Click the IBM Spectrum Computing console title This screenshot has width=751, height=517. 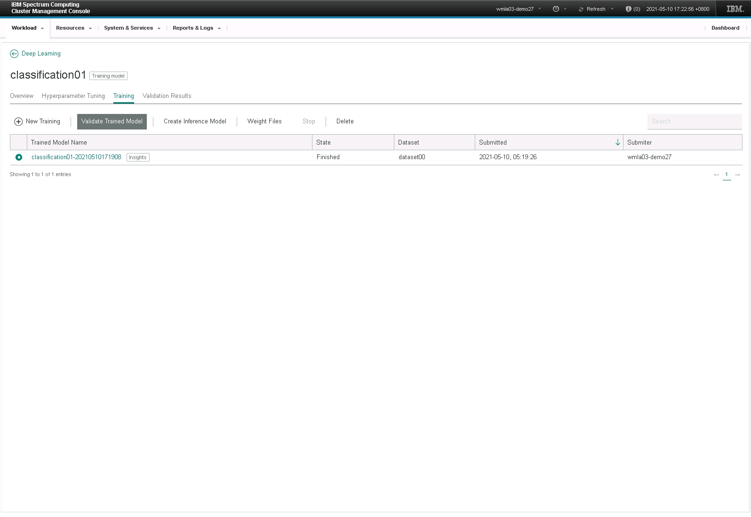pos(50,8)
